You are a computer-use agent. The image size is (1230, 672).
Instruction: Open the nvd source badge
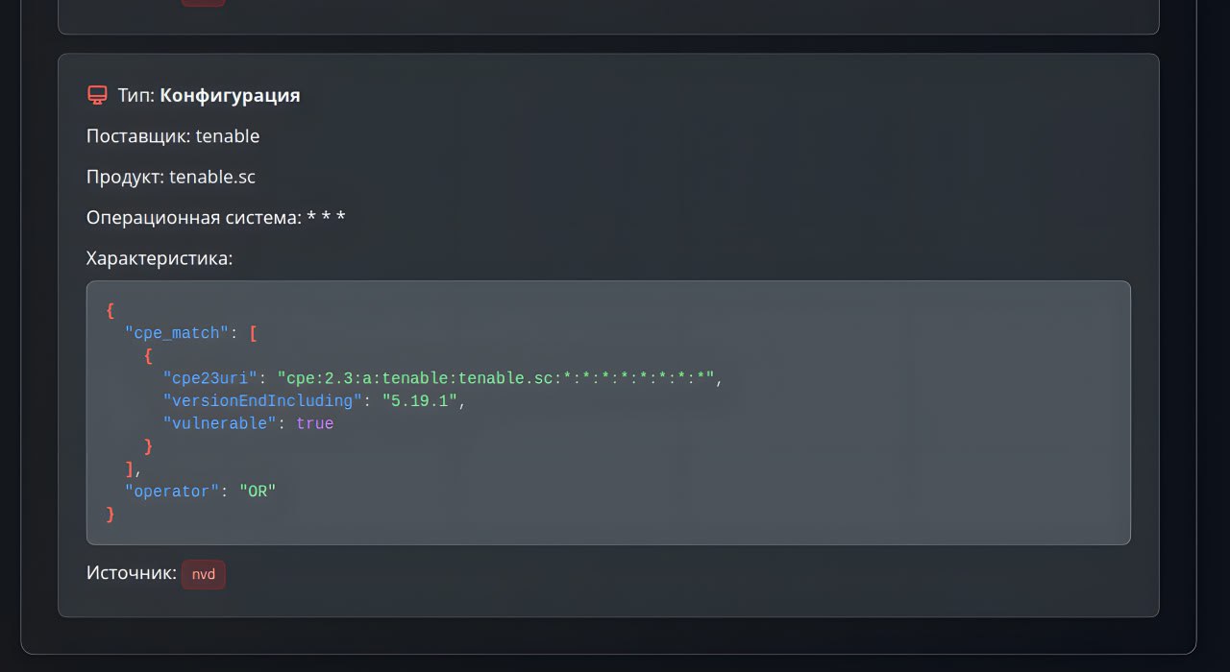pyautogui.click(x=204, y=574)
